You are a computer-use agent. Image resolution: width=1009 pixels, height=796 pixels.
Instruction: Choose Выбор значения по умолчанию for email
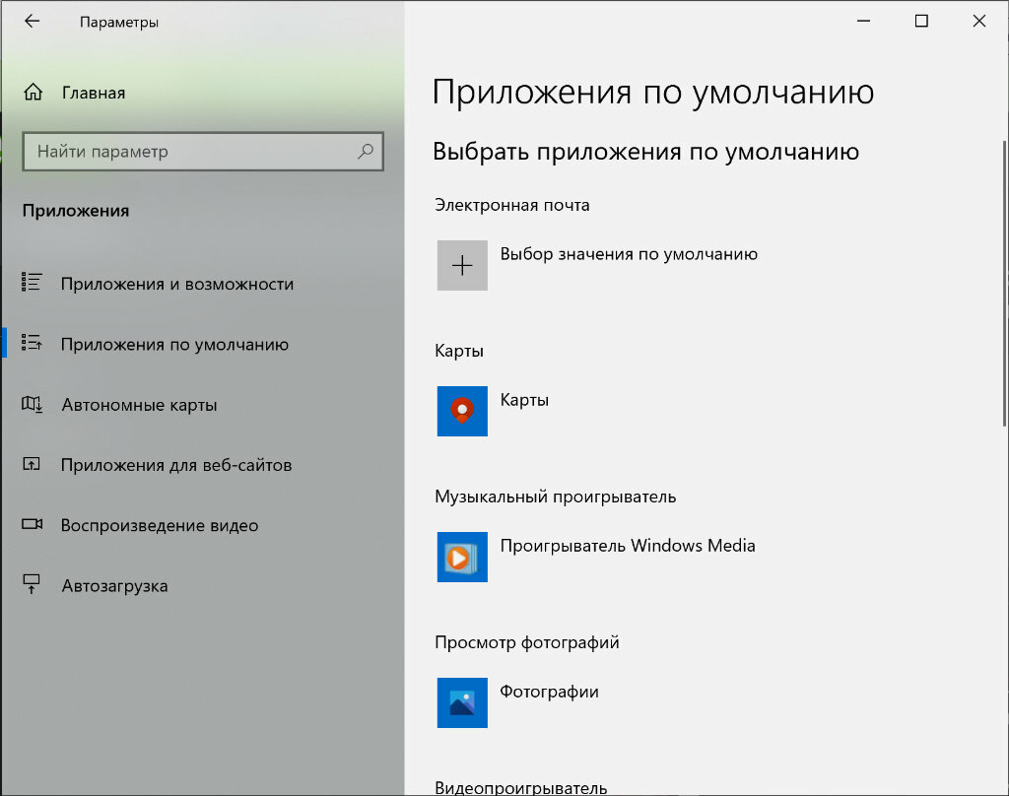point(629,254)
